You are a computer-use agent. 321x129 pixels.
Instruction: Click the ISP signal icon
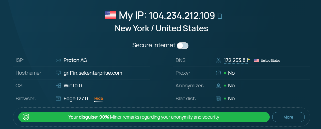tap(58, 60)
